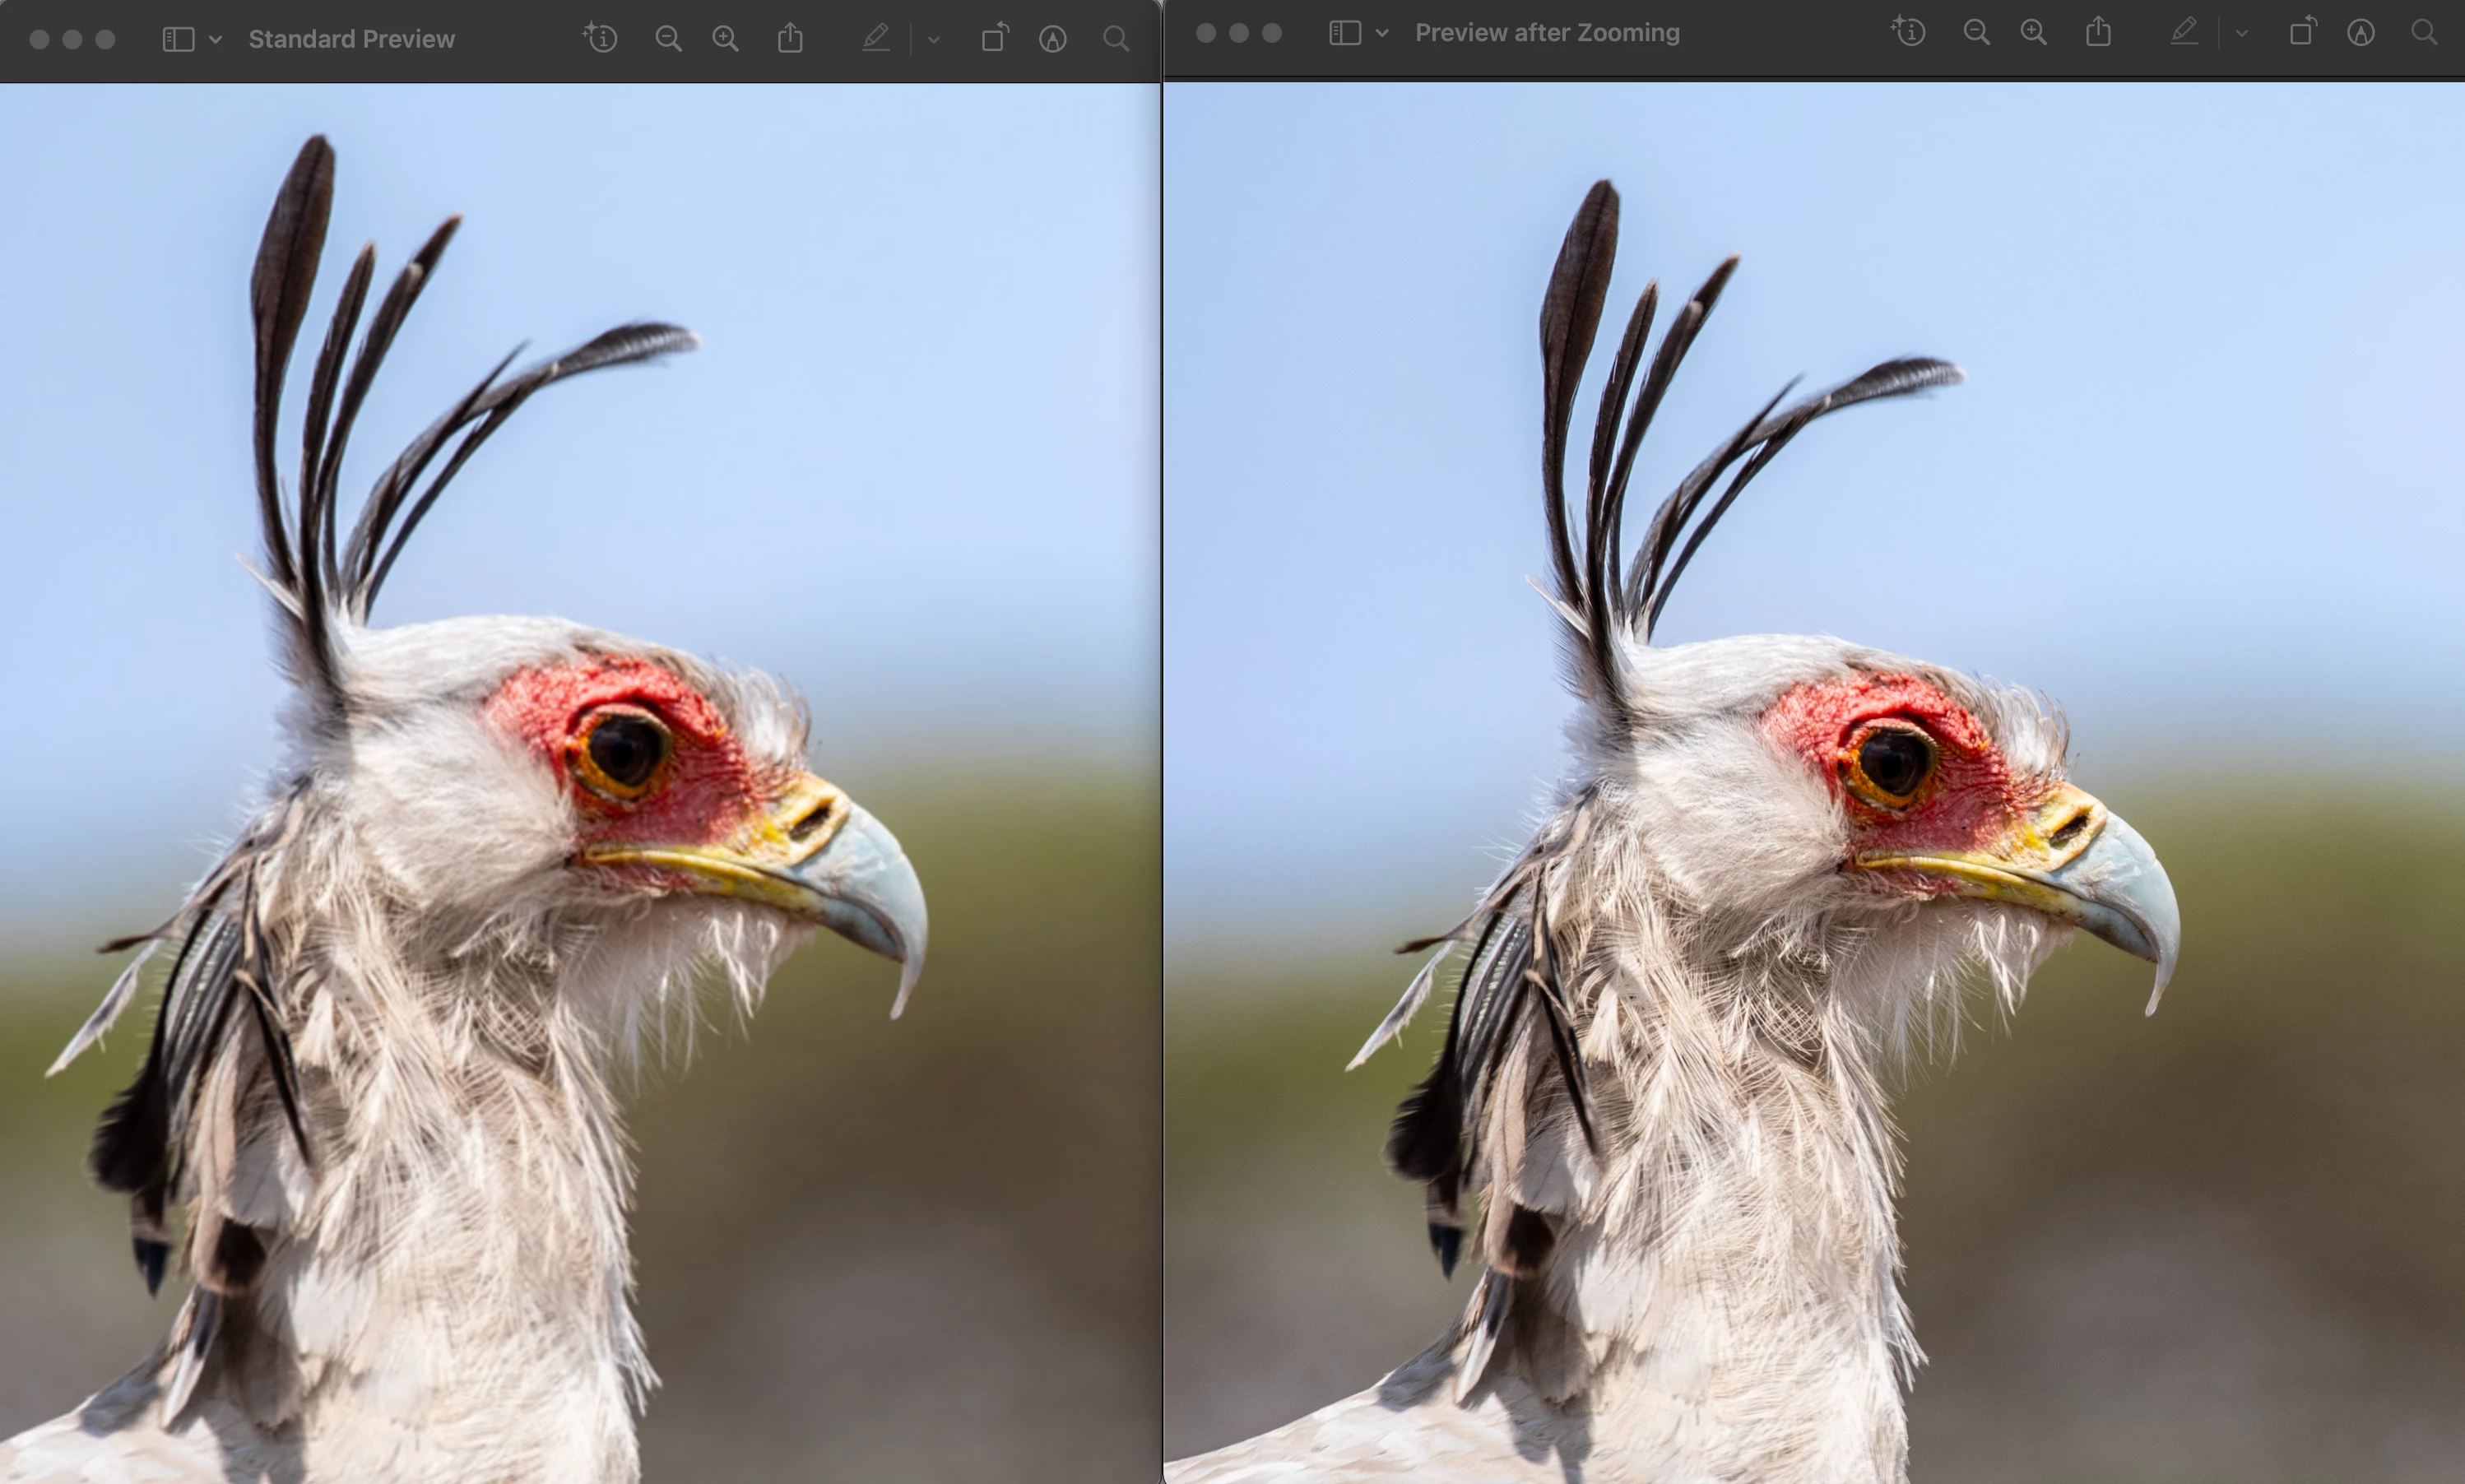Toggle the sidebar in Standard Preview window
2465x1484 pixels.
(178, 39)
